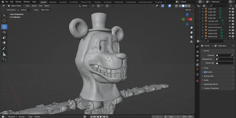Viewport: 236px width, 118px height.
Task: Select the Transform tool
Action: pyautogui.click(x=4, y=43)
